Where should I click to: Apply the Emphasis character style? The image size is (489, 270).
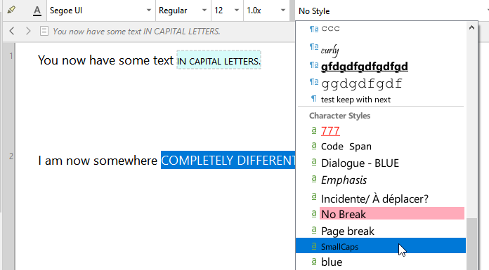pos(381,180)
